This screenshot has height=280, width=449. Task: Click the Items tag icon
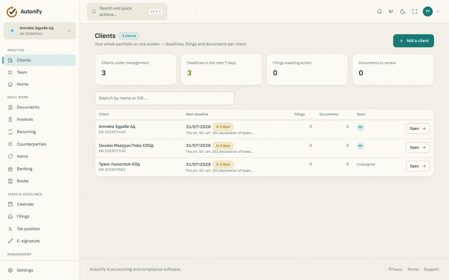pyautogui.click(x=10, y=156)
